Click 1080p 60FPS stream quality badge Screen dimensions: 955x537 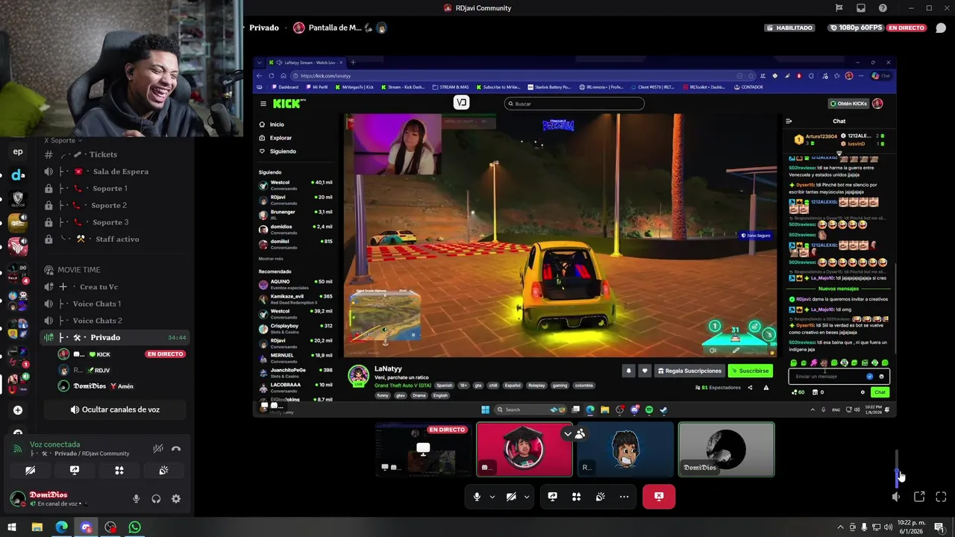tap(856, 28)
